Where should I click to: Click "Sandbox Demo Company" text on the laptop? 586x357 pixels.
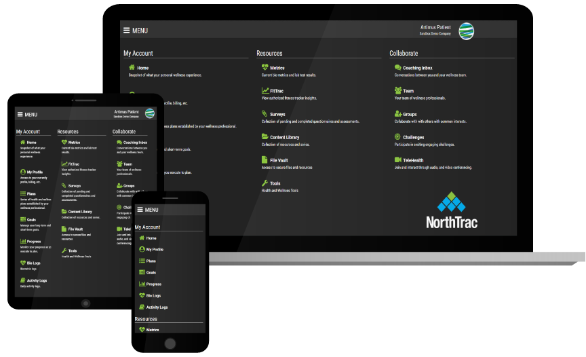click(435, 34)
